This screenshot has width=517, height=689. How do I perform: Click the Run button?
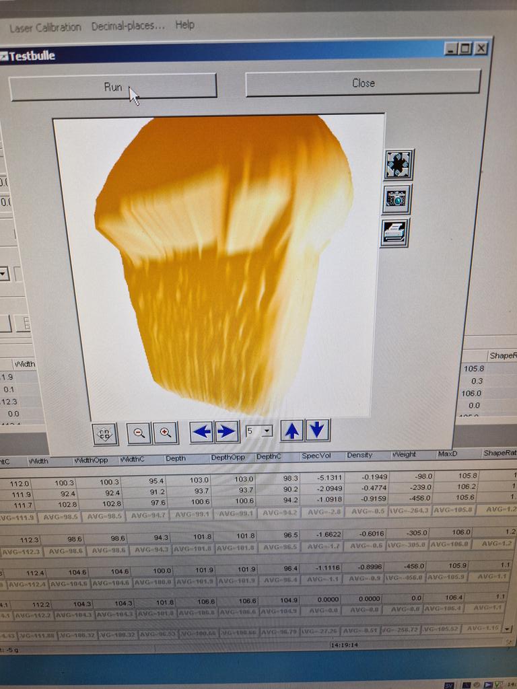pos(113,87)
